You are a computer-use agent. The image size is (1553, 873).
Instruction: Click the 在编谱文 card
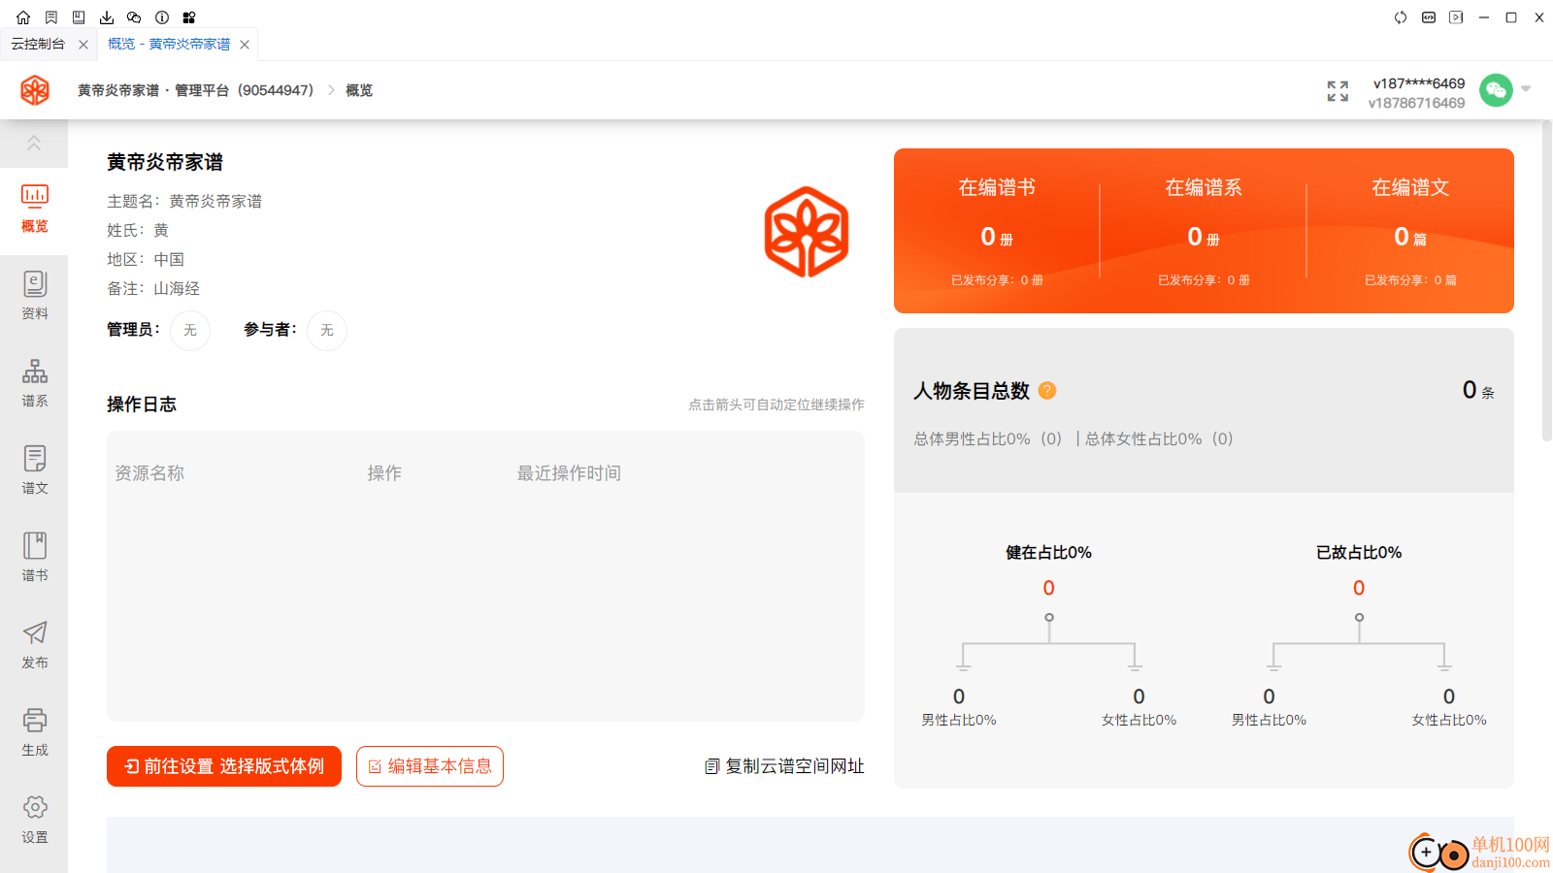(x=1410, y=231)
